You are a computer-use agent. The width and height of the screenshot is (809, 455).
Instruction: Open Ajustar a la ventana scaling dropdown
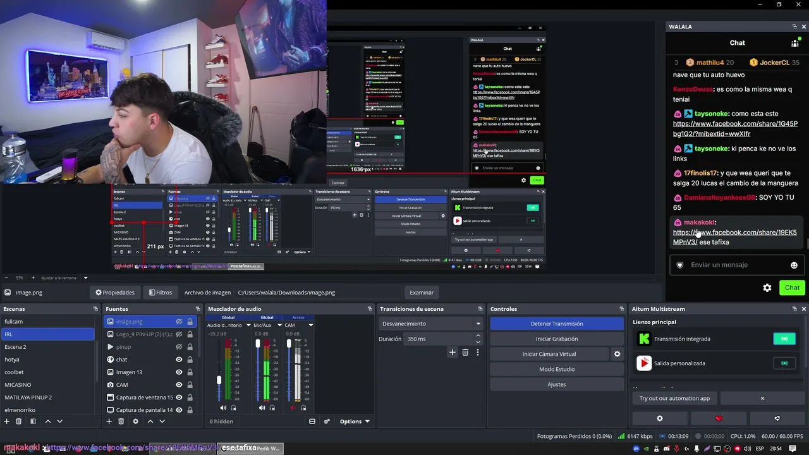point(65,278)
